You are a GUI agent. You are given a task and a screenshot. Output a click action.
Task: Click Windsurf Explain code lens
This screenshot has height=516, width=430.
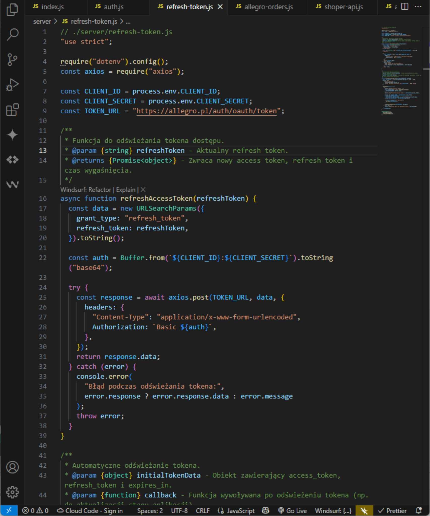[x=126, y=189]
